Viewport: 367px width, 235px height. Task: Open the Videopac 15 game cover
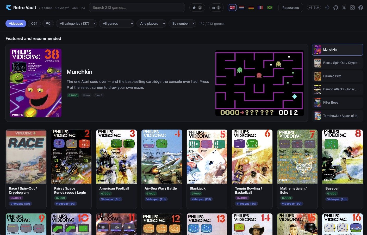tap(297, 224)
